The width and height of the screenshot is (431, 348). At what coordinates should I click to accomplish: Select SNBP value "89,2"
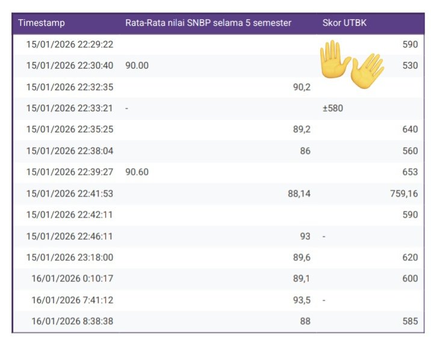click(302, 129)
